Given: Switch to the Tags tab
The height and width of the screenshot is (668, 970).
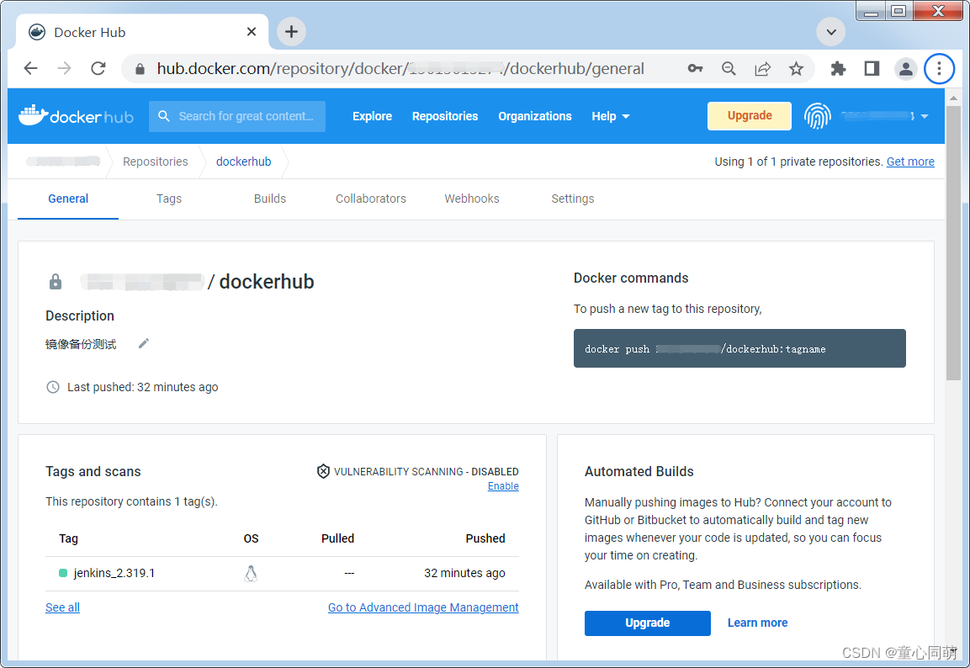Looking at the screenshot, I should click(168, 199).
